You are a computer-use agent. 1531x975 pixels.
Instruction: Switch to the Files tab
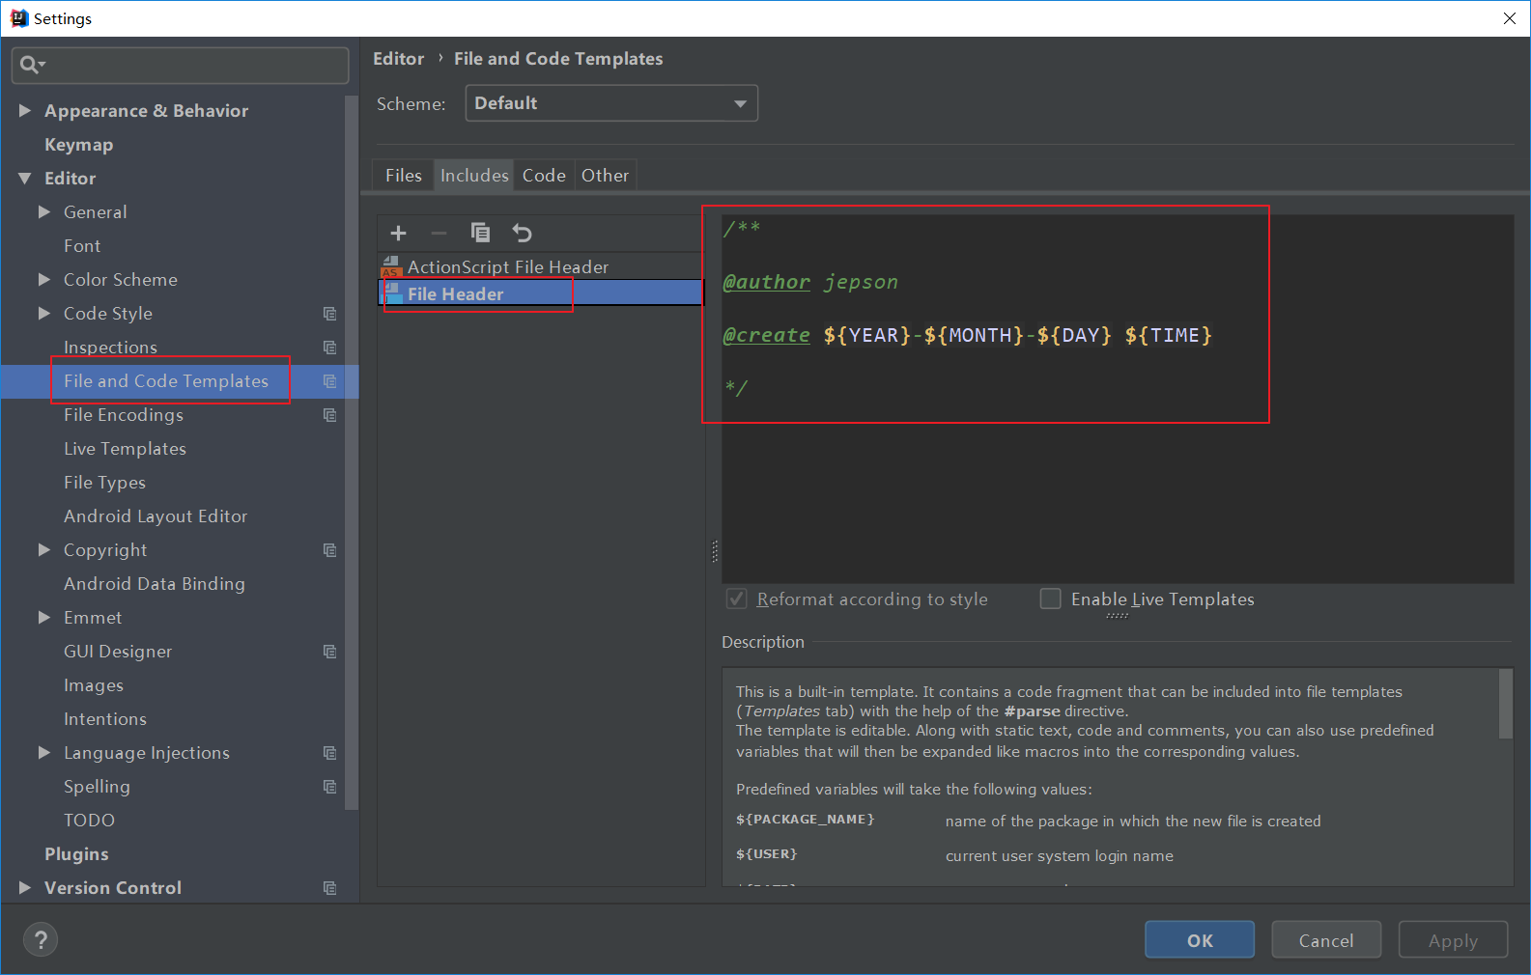403,176
